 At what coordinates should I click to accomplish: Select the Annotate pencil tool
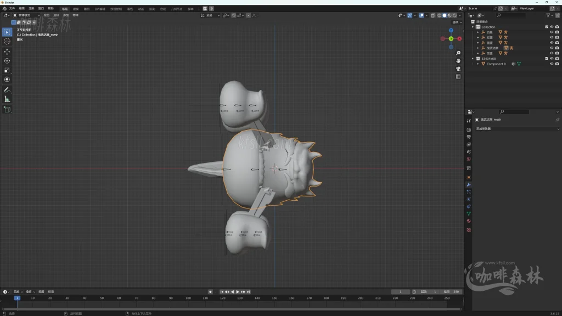point(7,89)
